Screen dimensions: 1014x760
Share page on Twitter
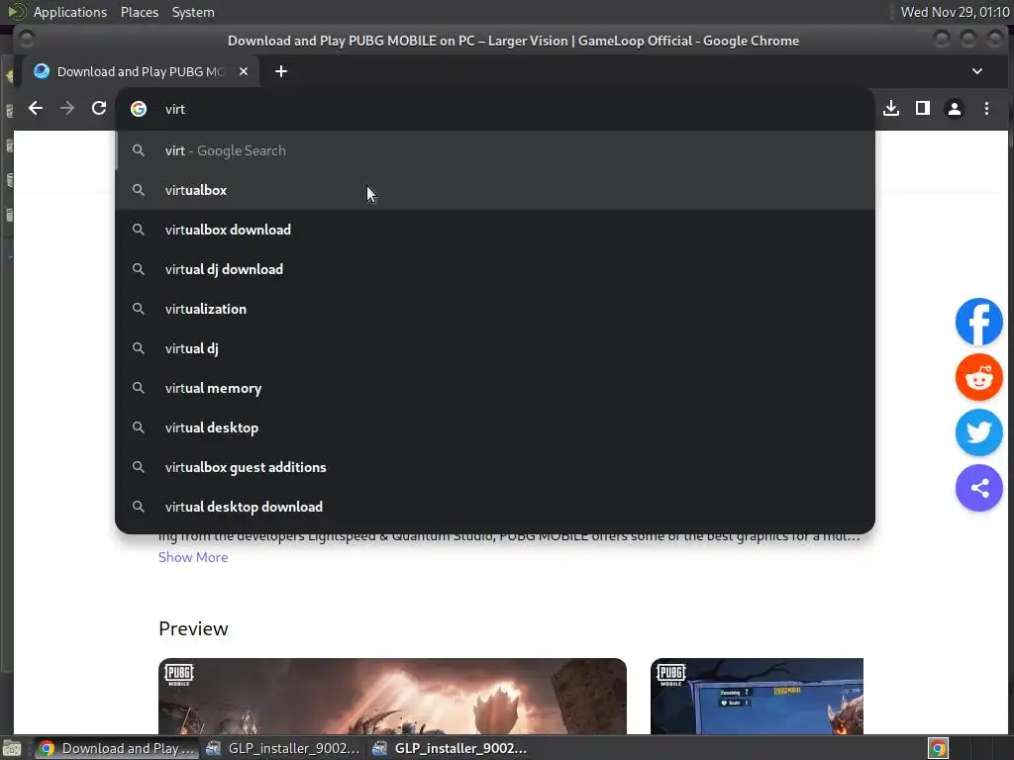coord(979,432)
